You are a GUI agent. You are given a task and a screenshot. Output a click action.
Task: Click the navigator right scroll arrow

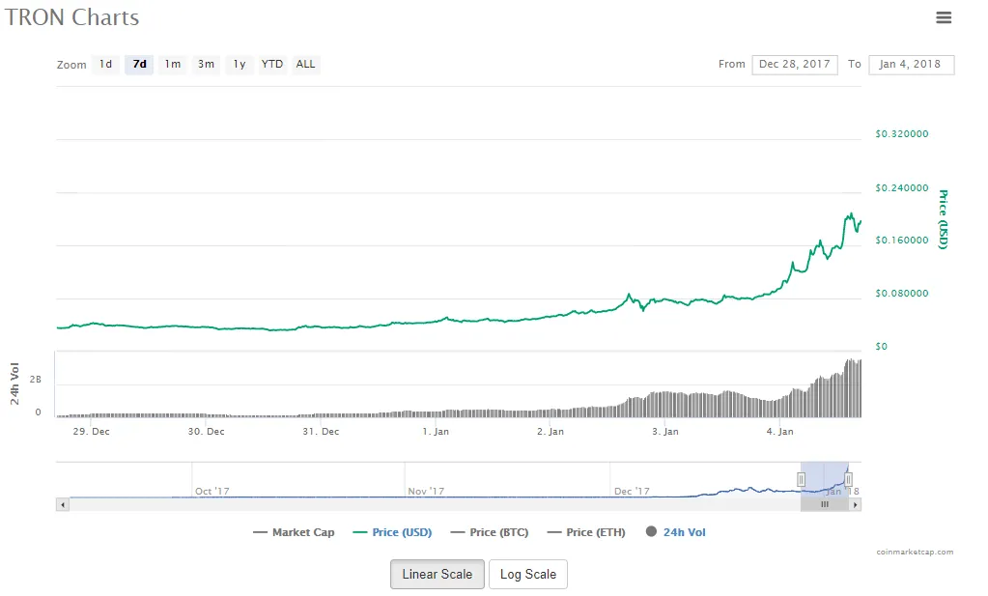tap(855, 504)
